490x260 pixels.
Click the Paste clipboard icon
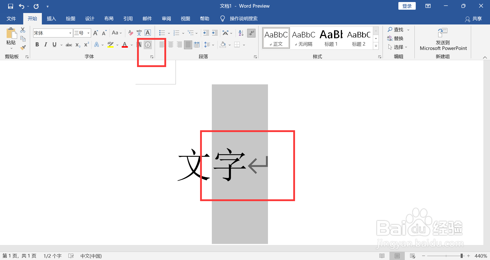(11, 33)
